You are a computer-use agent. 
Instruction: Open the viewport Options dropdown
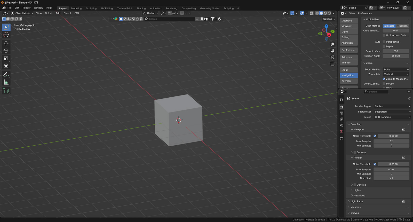[x=329, y=19]
